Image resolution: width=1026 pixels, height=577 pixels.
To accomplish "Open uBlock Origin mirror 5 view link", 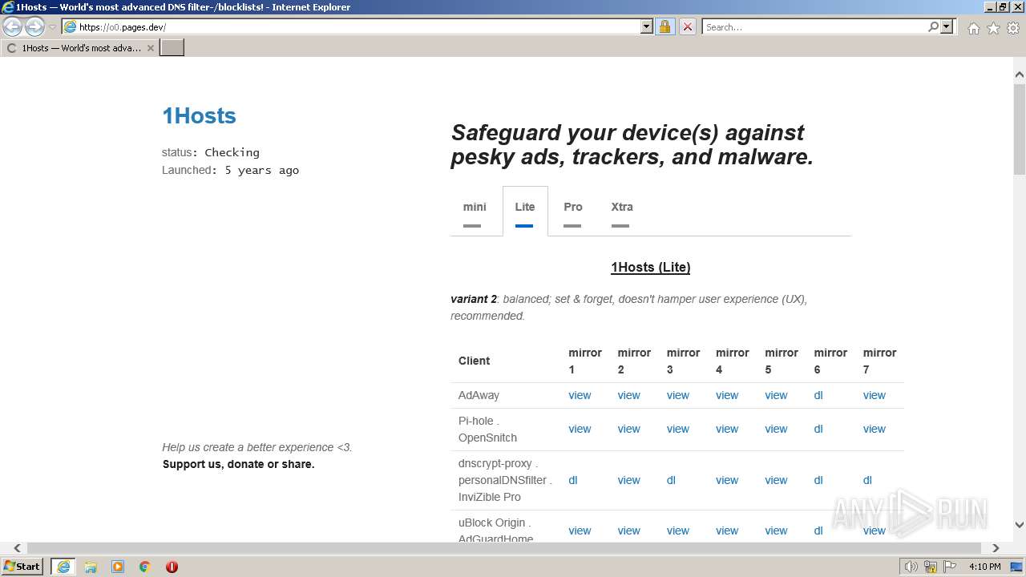I will tap(776, 531).
